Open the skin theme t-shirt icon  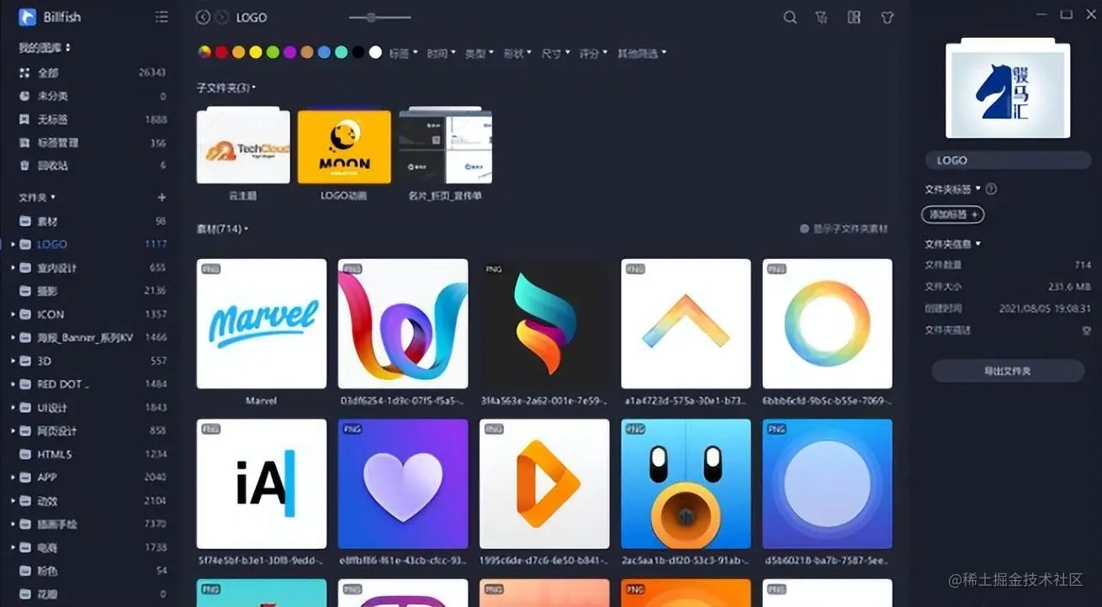887,18
